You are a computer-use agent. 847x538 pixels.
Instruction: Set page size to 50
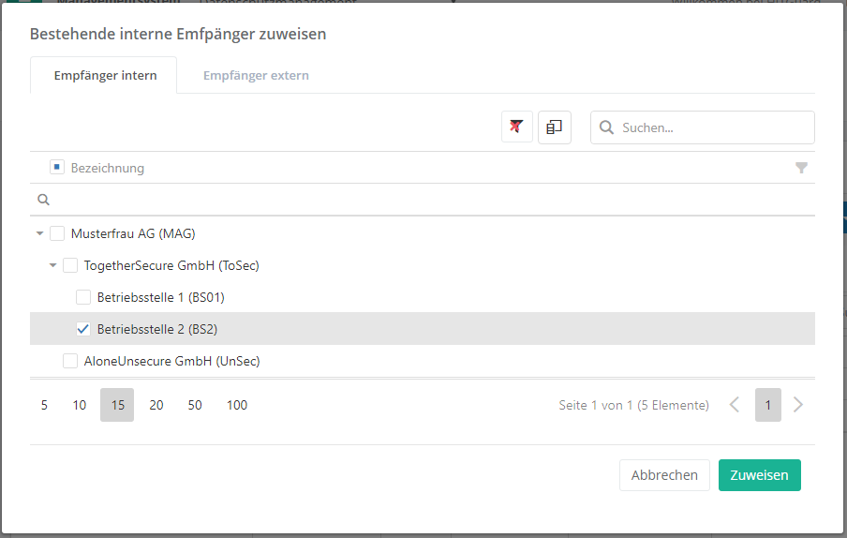(x=195, y=405)
